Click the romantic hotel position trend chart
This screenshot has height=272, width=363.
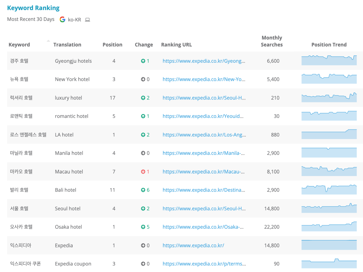click(x=329, y=116)
